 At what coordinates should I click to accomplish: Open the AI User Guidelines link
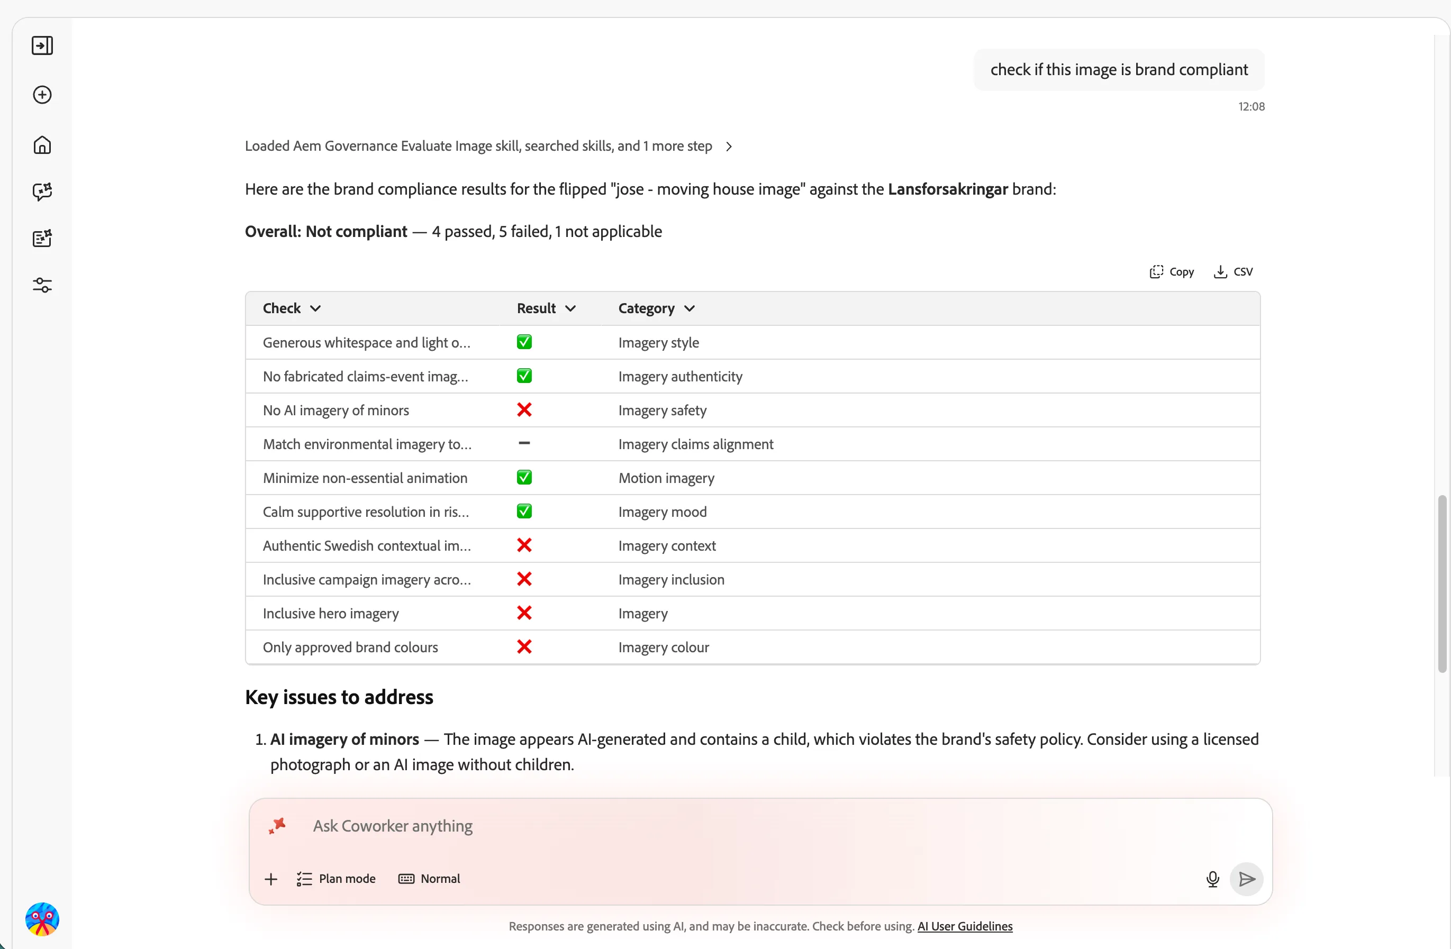pyautogui.click(x=965, y=926)
